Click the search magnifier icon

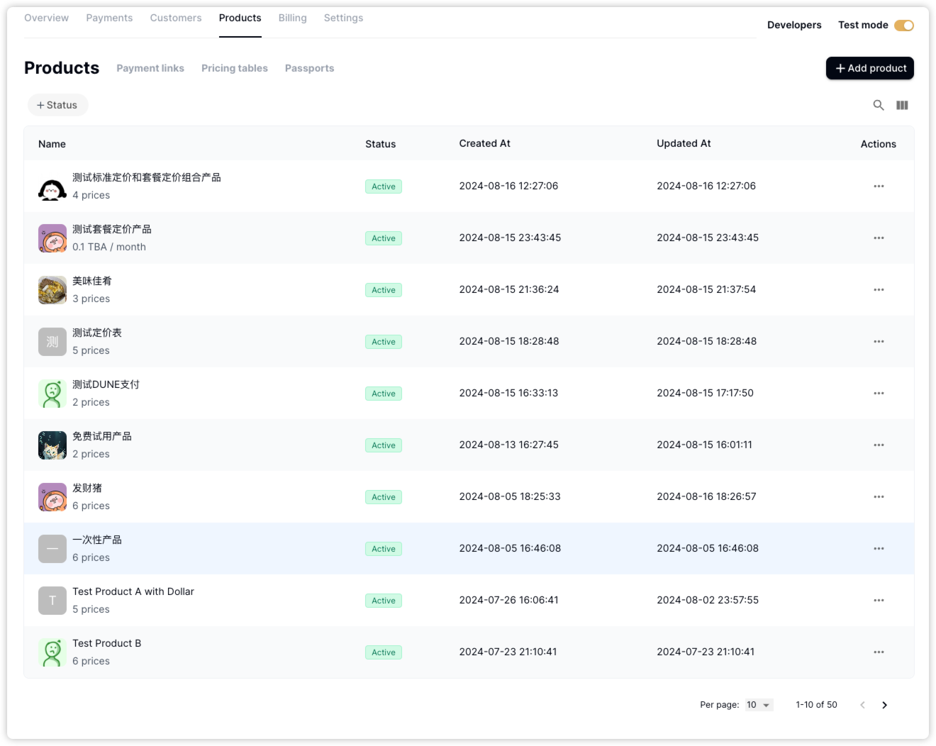pos(878,105)
